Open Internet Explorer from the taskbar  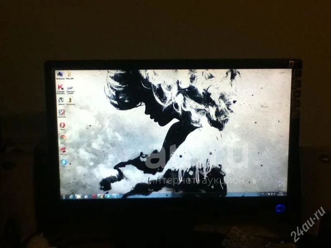[x=71, y=197]
